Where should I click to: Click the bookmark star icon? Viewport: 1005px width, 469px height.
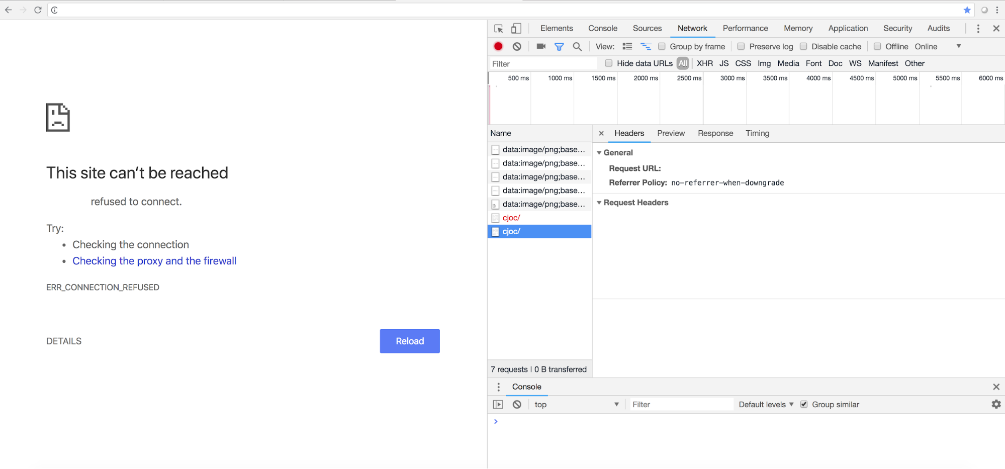(x=967, y=10)
